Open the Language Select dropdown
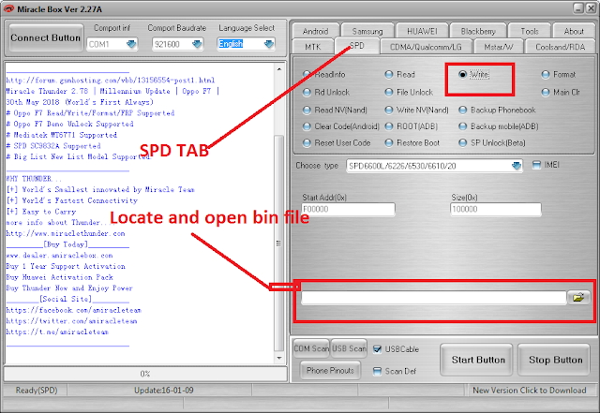 pos(269,44)
